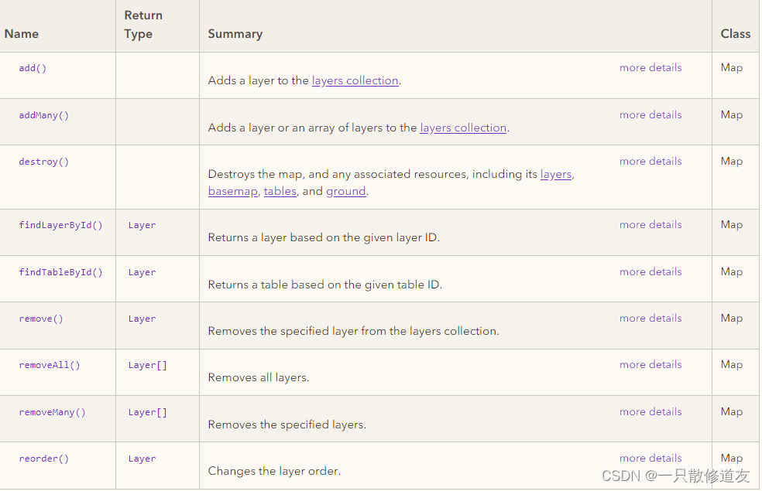Open 'layers collection' link in add() summary

[355, 80]
